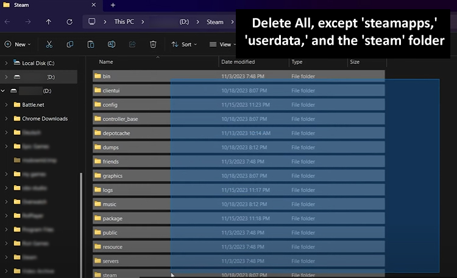Select the controller_base folder
Screen dimensions: 457x278
239,119
